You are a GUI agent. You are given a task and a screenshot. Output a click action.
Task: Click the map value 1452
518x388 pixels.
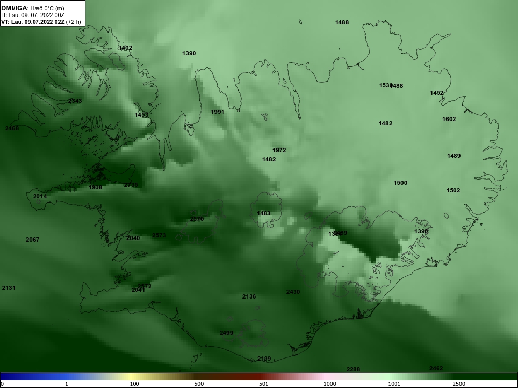point(437,93)
